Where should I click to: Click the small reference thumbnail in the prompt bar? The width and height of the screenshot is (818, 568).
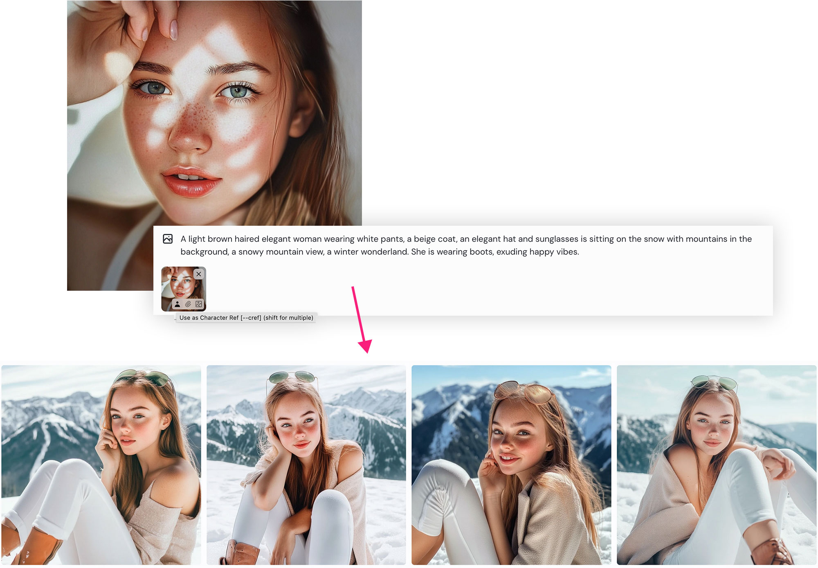(x=184, y=289)
